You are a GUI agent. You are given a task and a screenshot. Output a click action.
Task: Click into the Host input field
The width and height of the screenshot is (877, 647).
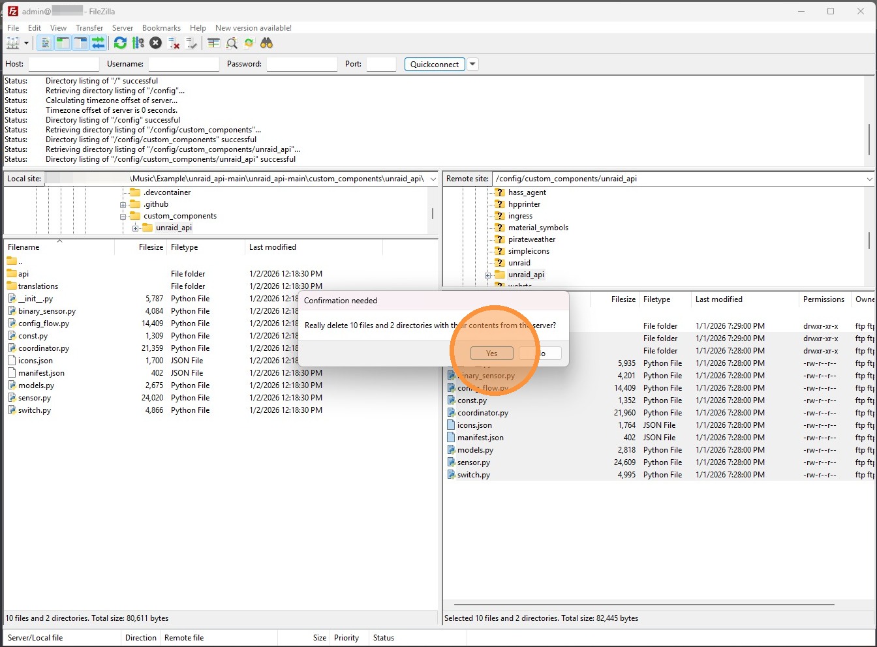pos(63,64)
